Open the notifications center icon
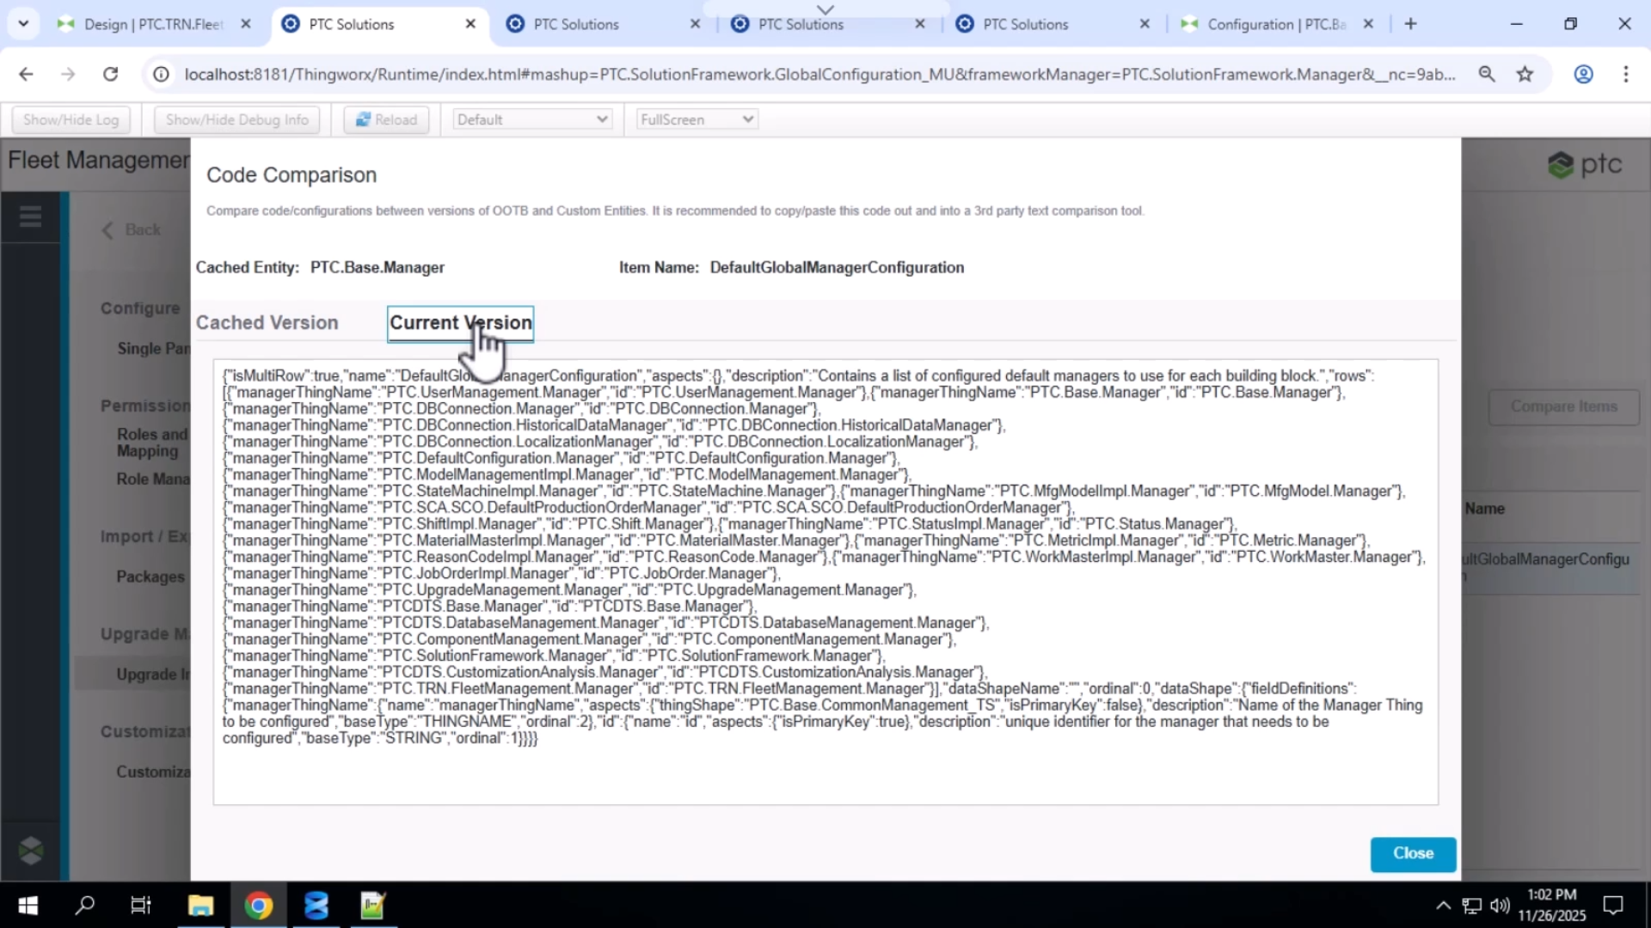This screenshot has height=928, width=1651. point(1613,905)
